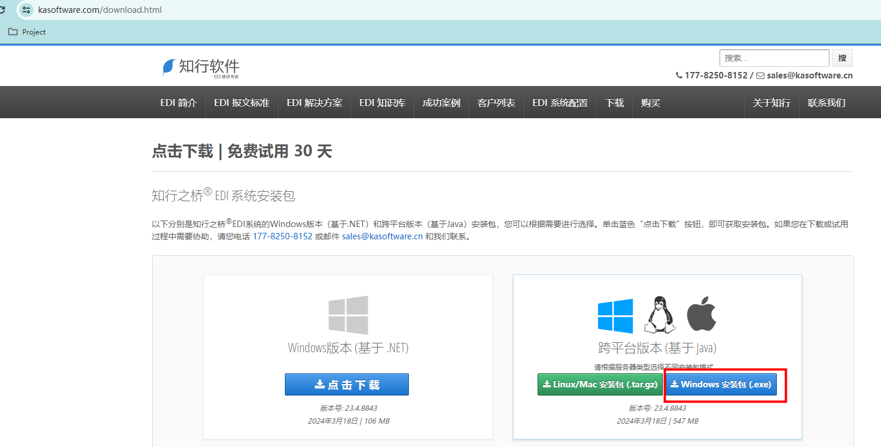Click the header phone number 177-8250-8152
This screenshot has width=881, height=447.
click(716, 75)
